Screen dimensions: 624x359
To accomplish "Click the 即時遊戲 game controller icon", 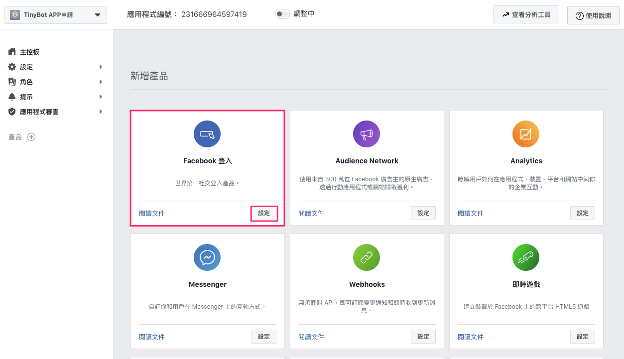I will (526, 257).
